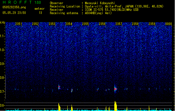
Task: Click the 2357 time marker
Action: pos(119,24)
